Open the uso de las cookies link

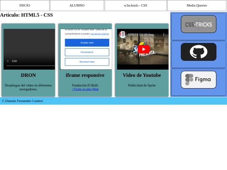100,34
